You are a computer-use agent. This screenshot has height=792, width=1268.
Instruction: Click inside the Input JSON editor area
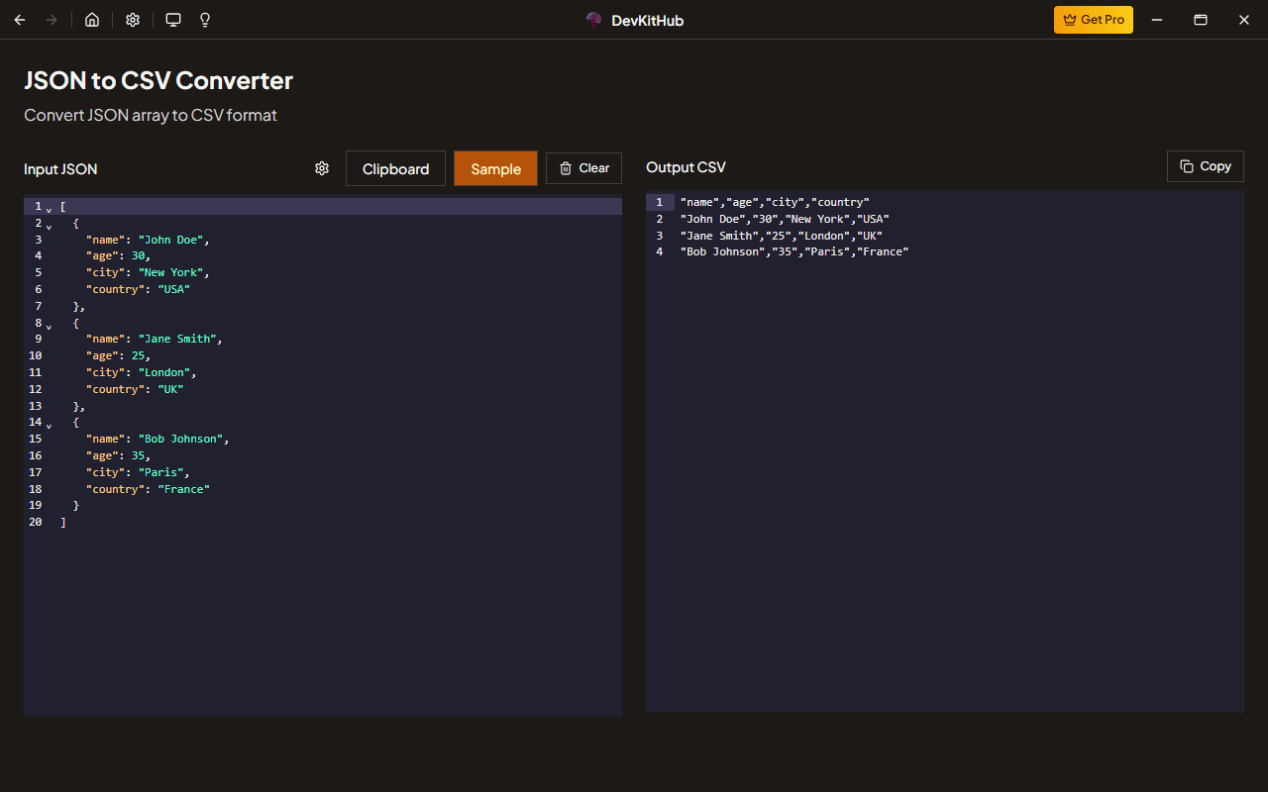[x=323, y=455]
